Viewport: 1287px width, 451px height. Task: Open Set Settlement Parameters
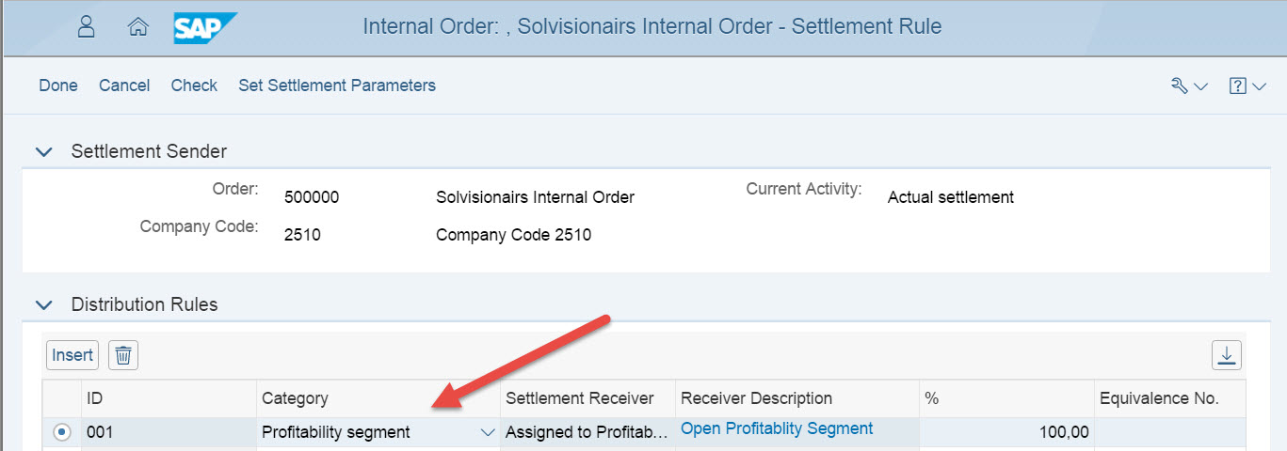pos(337,86)
